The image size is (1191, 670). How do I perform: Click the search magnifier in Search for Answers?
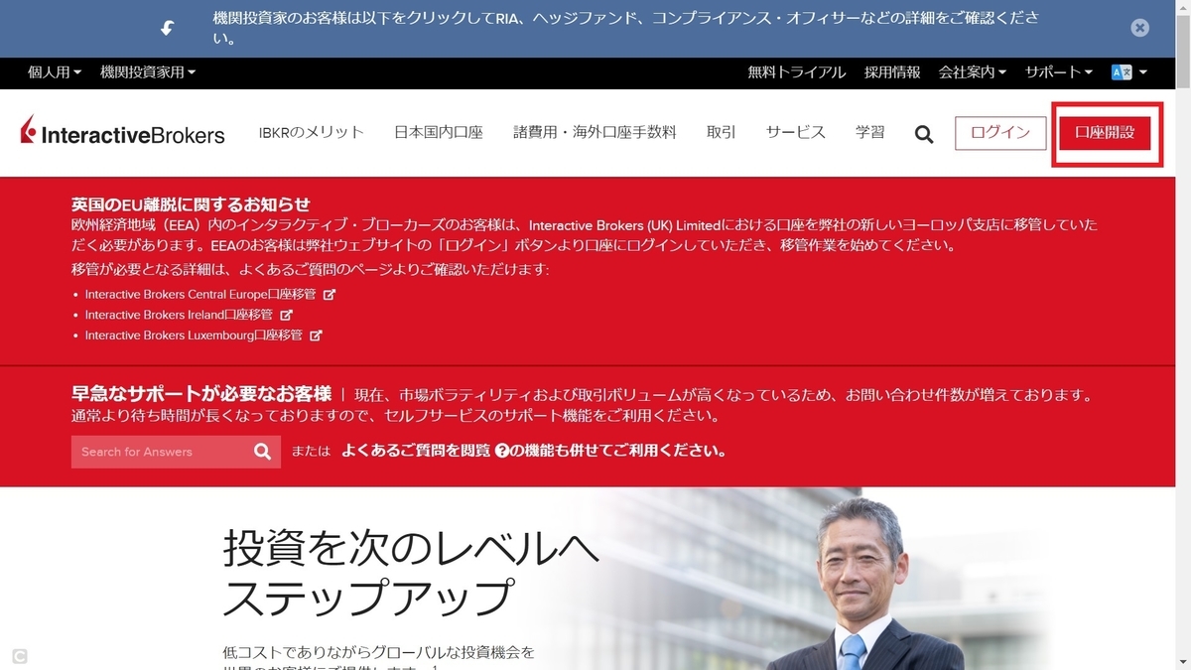coord(262,451)
